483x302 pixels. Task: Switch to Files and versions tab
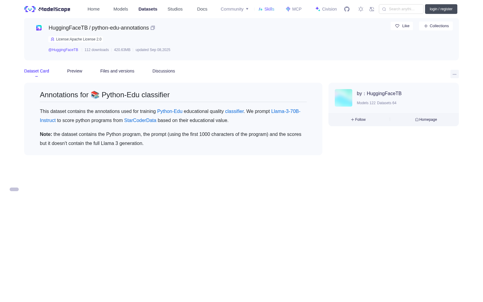pyautogui.click(x=117, y=71)
